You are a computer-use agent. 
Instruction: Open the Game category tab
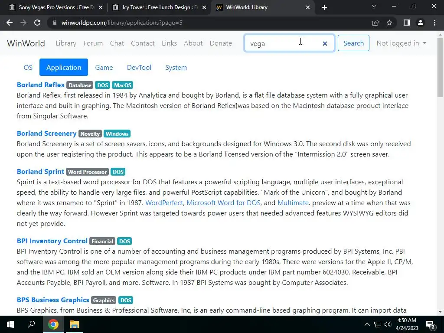click(x=104, y=67)
